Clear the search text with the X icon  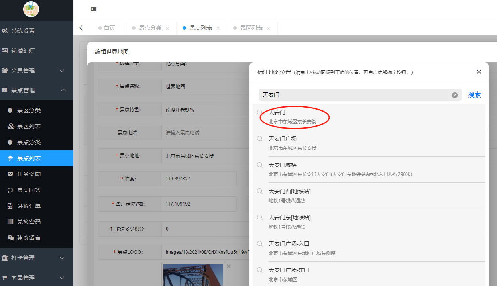(x=454, y=95)
